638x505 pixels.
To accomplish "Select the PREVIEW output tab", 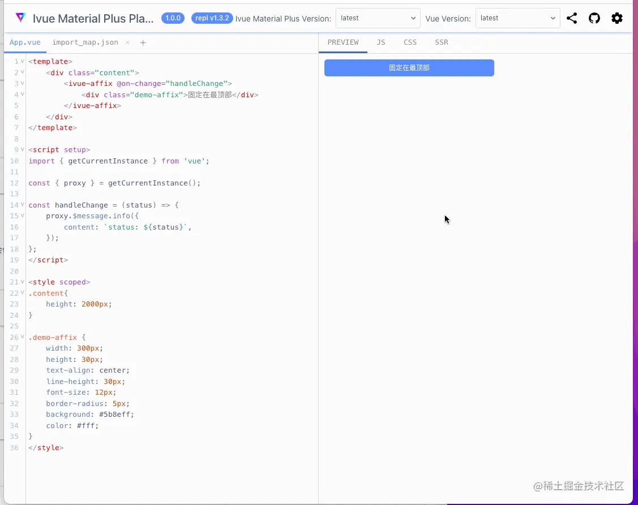I will tap(343, 42).
